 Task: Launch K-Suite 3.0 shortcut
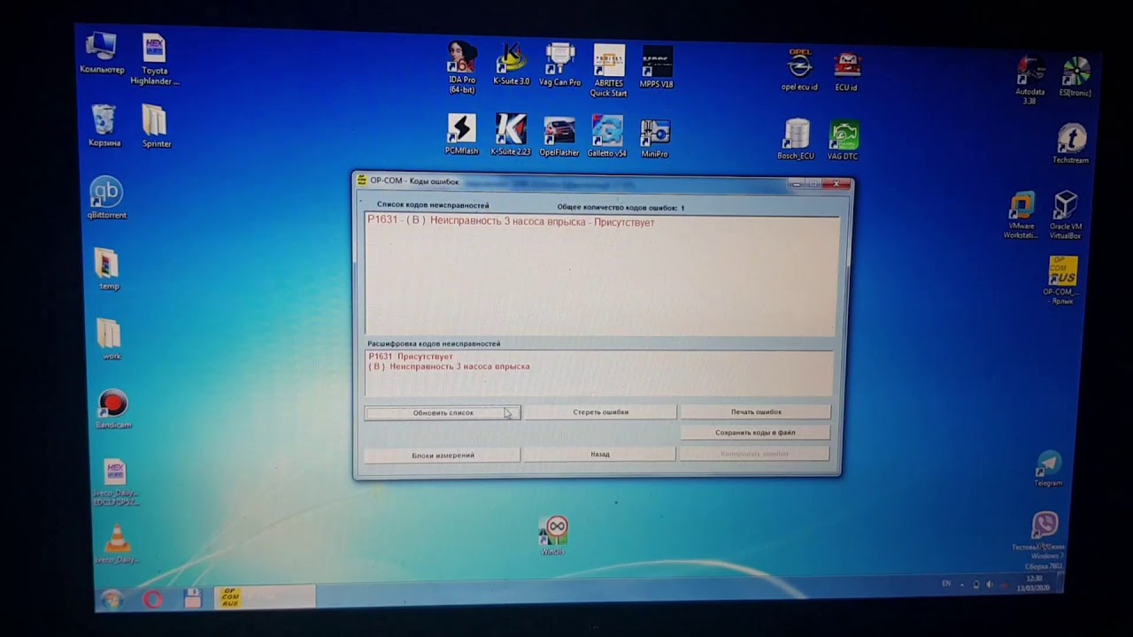(x=511, y=64)
